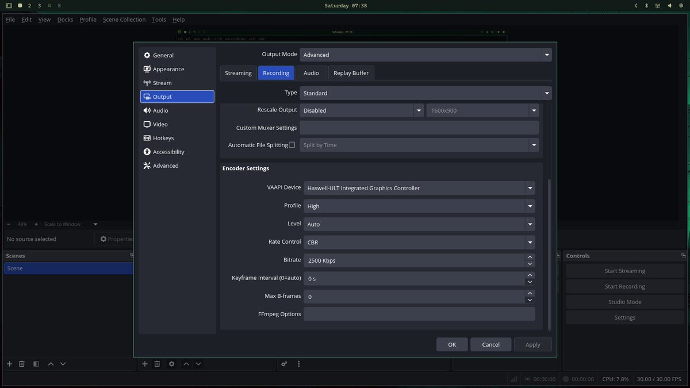Click Custom Muxer Settings field
The image size is (690, 388).
pyautogui.click(x=419, y=128)
